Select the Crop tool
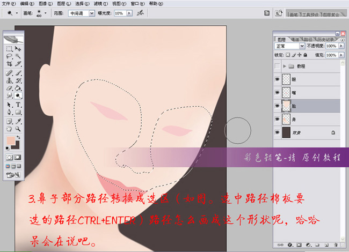The width and height of the screenshot is (349, 252). 9,64
